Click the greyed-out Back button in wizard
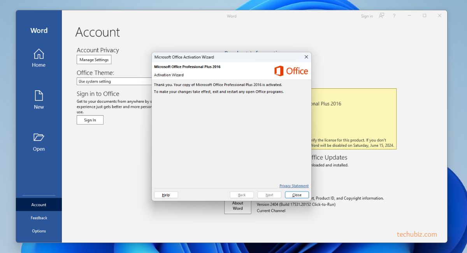This screenshot has width=467, height=253. (x=242, y=195)
